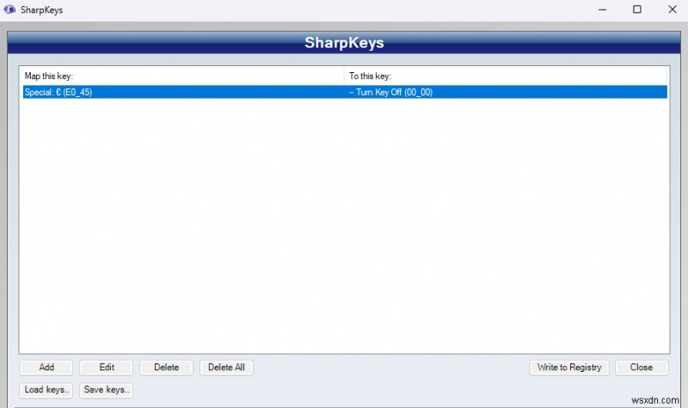Click the Add button

46,368
